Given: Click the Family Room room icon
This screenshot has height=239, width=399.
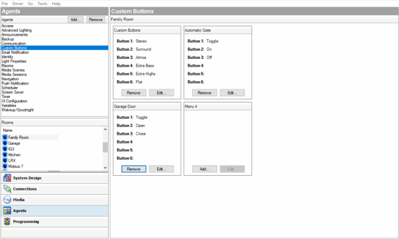Looking at the screenshot, I should click(5, 137).
